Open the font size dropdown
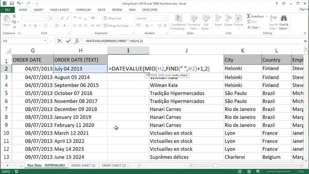Screen dimensions: 309x174 coord(57,18)
